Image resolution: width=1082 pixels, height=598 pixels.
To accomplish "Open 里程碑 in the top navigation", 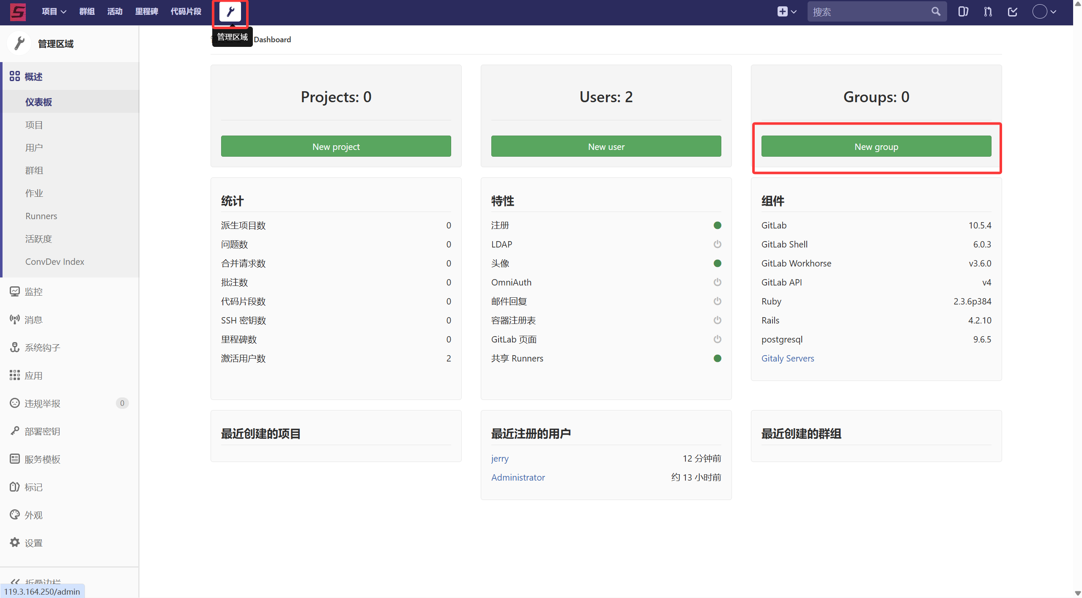I will click(147, 11).
